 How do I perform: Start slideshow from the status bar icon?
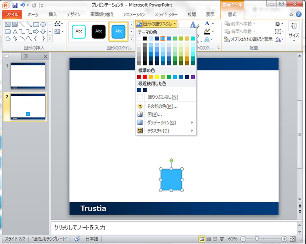coord(222,239)
